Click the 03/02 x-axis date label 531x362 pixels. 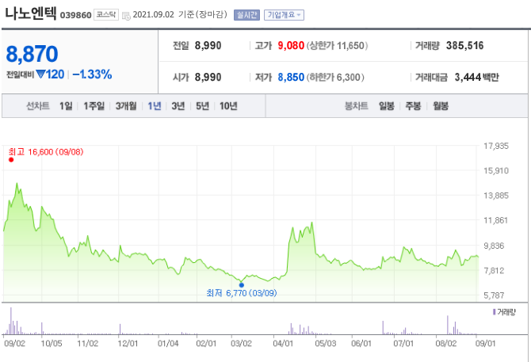coord(241,344)
